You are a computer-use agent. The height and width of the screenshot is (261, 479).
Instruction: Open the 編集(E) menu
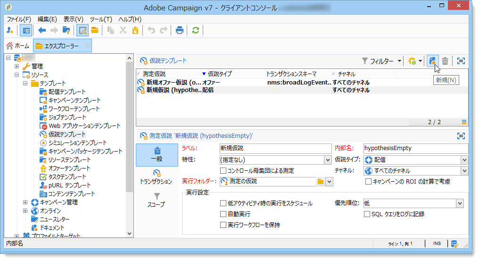[47, 19]
